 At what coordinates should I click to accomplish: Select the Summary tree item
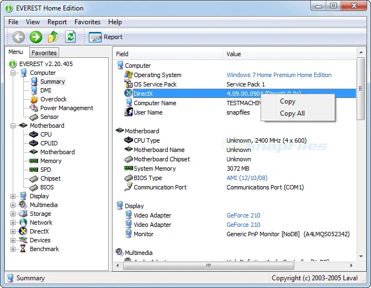click(52, 81)
